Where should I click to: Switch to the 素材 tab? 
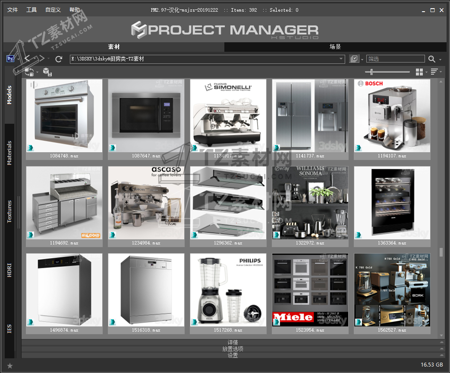[x=114, y=47]
